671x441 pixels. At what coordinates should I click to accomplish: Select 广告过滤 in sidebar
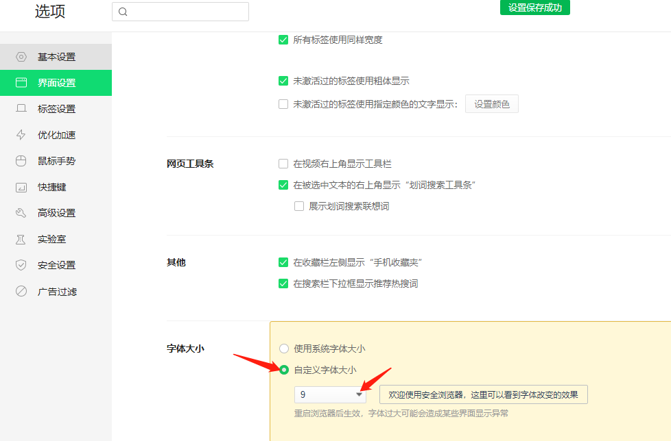(56, 292)
